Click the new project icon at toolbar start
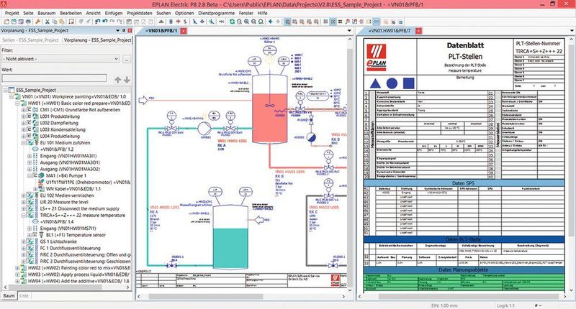Image resolution: width=576 pixels, height=309 pixels. pos(6,22)
